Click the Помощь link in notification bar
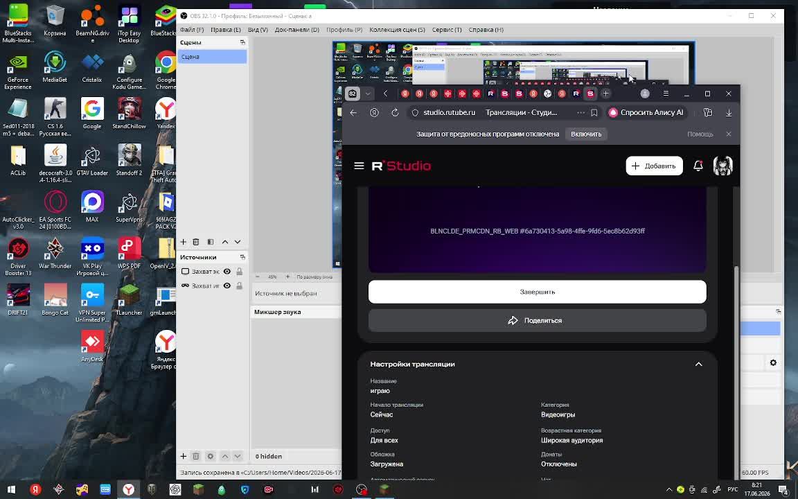 click(x=700, y=134)
